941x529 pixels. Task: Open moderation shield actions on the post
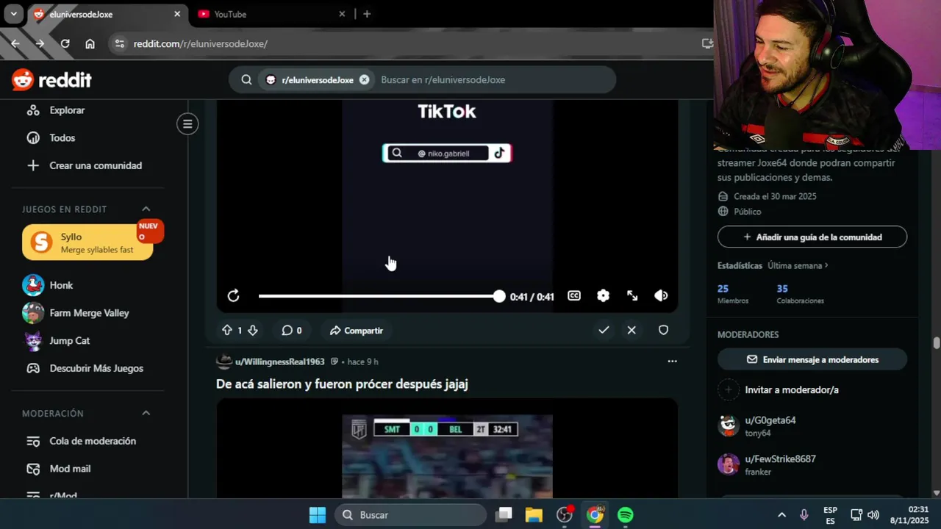pyautogui.click(x=663, y=331)
